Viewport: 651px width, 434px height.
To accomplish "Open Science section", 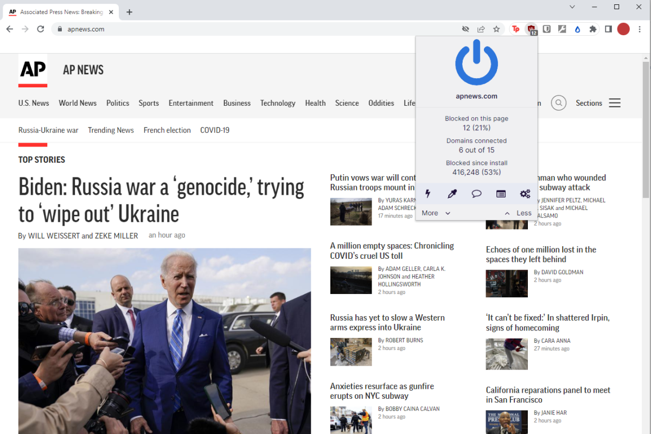I will click(347, 103).
